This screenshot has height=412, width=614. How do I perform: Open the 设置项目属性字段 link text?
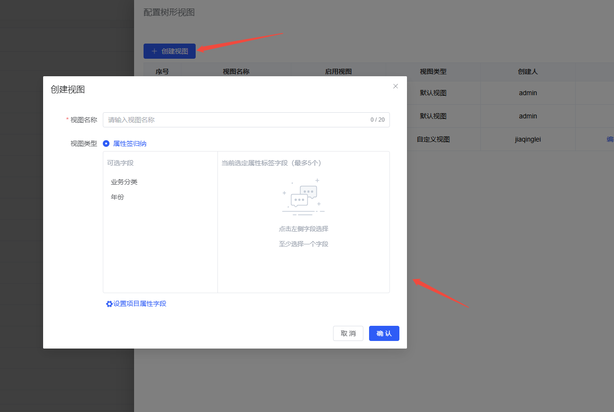(x=140, y=304)
